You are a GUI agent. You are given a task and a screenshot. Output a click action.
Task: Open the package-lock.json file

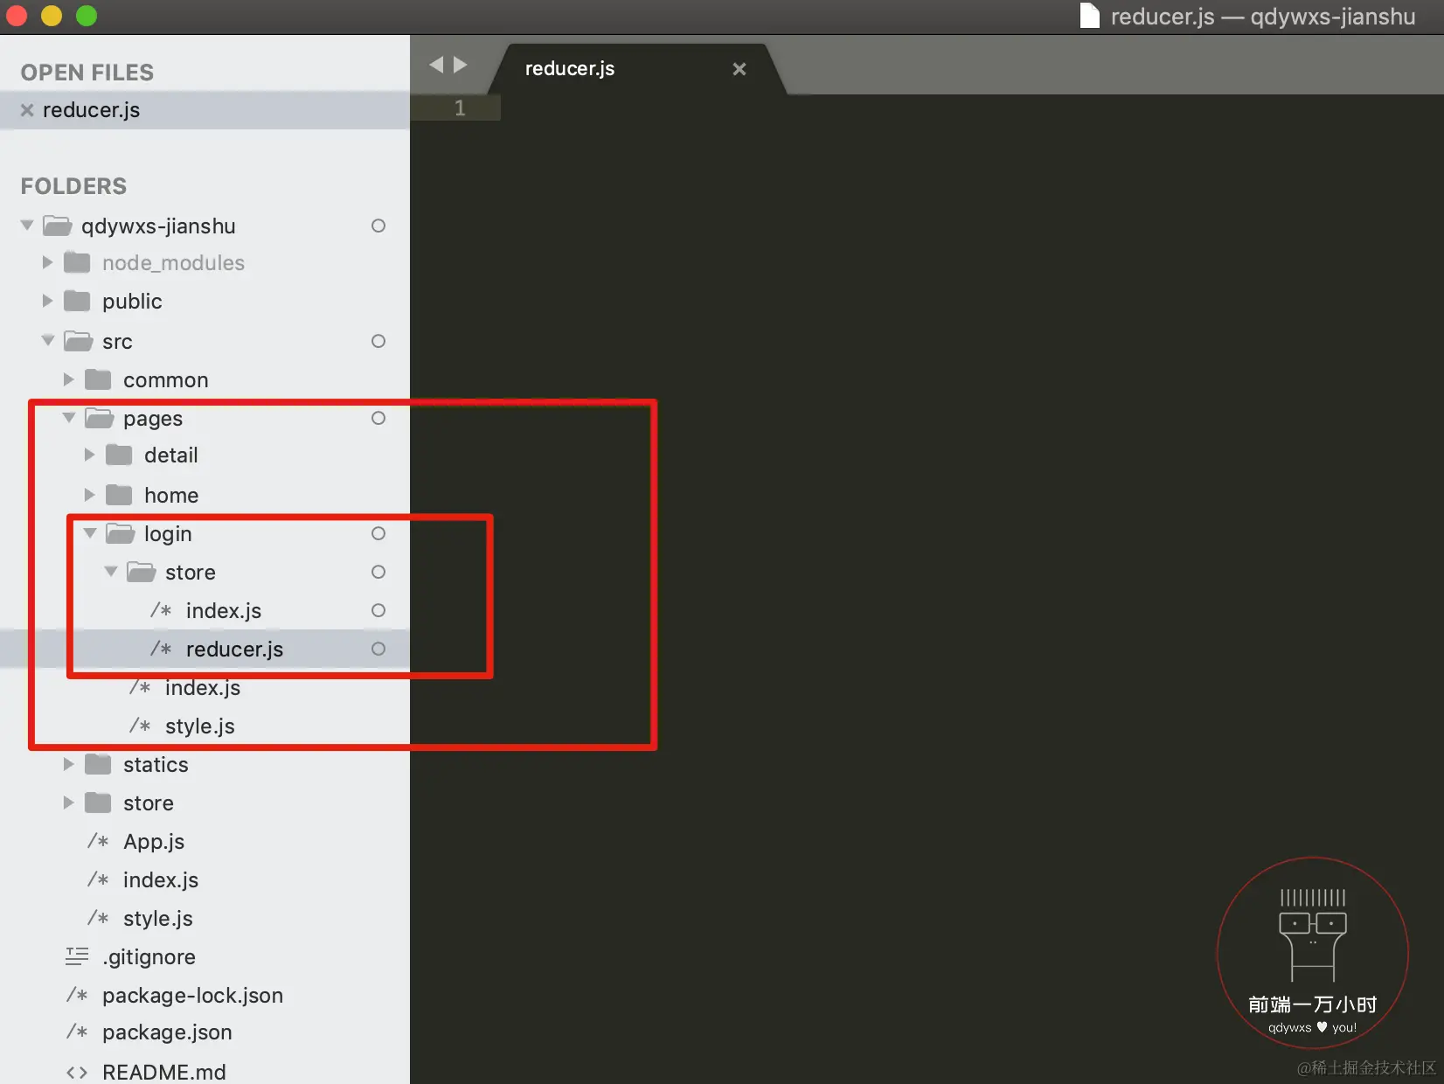tap(192, 996)
